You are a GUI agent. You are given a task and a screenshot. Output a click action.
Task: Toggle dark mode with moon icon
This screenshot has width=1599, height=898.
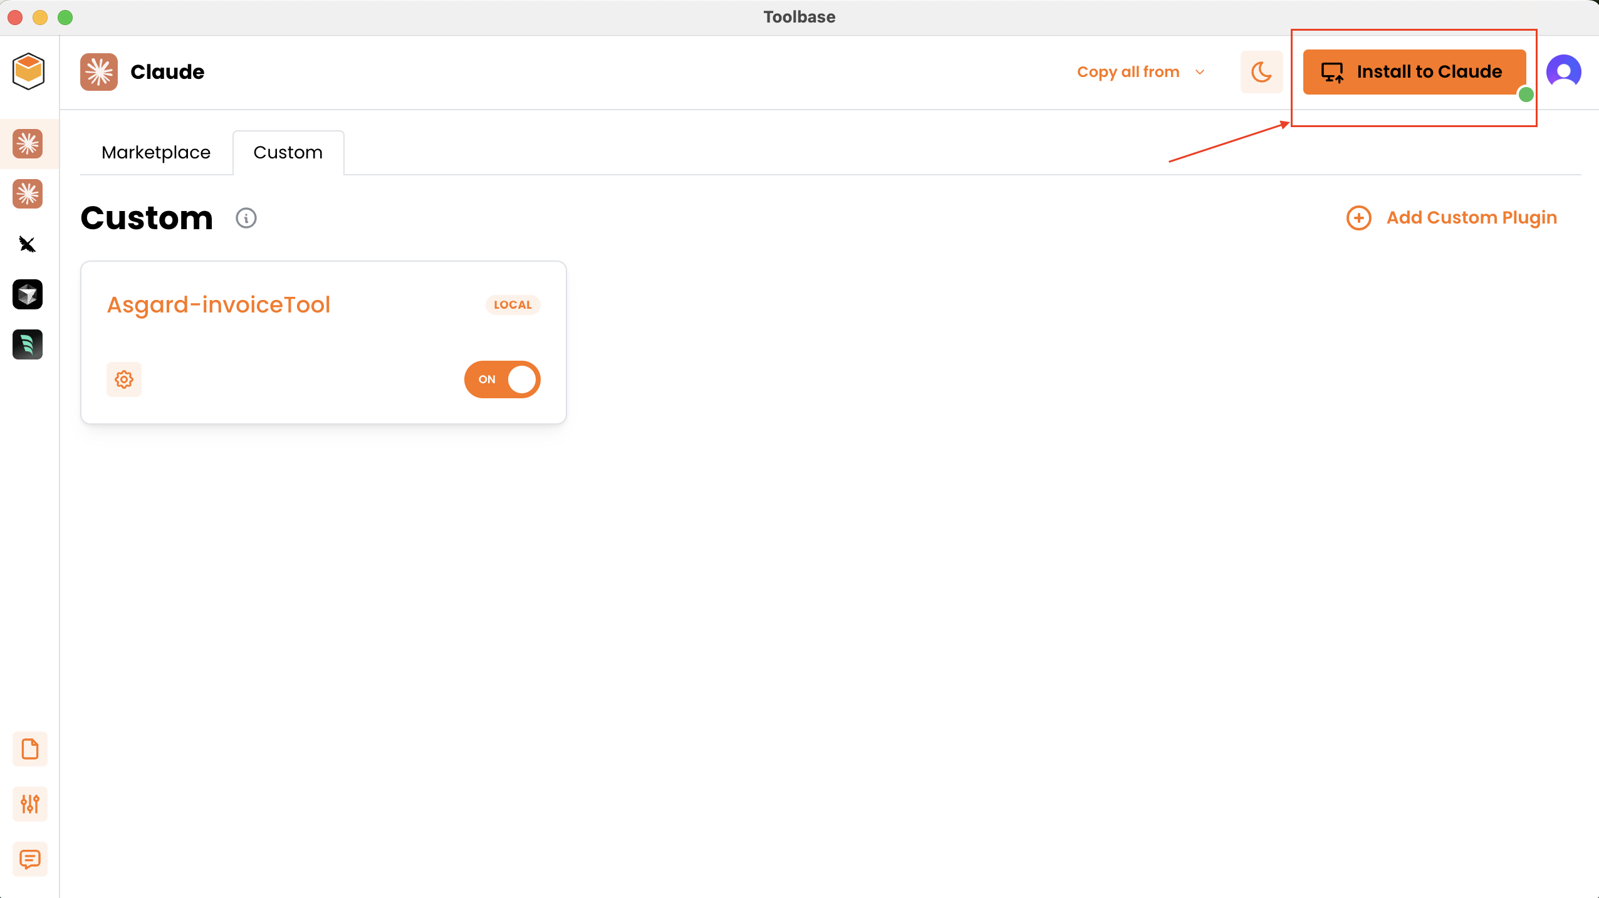(x=1261, y=72)
